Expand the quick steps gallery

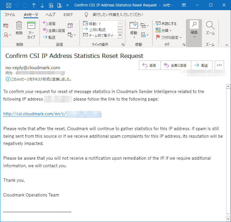point(120,35)
